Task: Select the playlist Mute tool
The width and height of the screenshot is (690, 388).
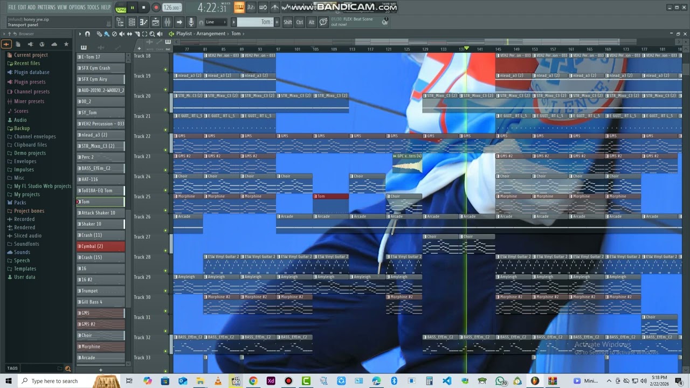Action: click(122, 34)
